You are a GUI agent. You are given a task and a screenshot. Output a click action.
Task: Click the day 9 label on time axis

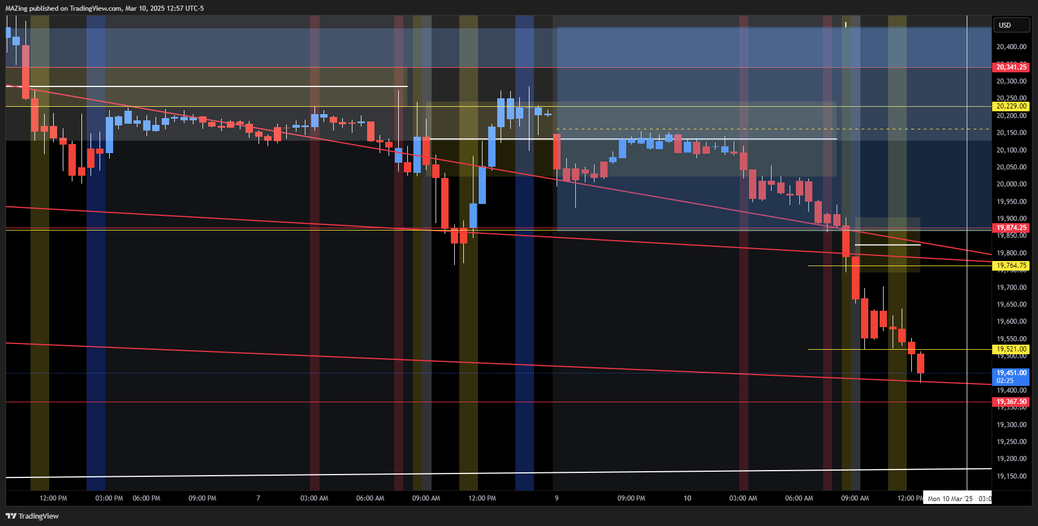click(557, 498)
